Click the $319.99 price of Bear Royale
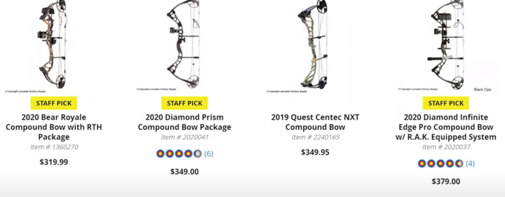The width and height of the screenshot is (505, 197). 54,162
